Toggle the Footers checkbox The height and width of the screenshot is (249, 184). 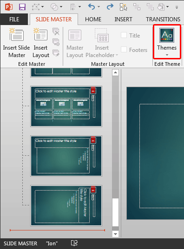click(124, 50)
